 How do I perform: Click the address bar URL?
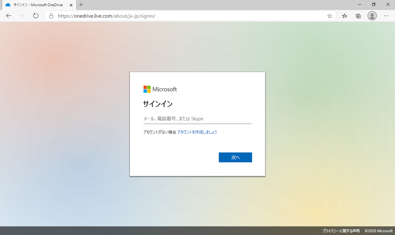[106, 16]
